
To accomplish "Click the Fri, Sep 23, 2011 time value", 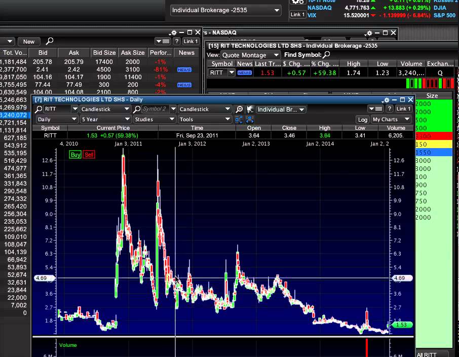I will click(x=197, y=136).
